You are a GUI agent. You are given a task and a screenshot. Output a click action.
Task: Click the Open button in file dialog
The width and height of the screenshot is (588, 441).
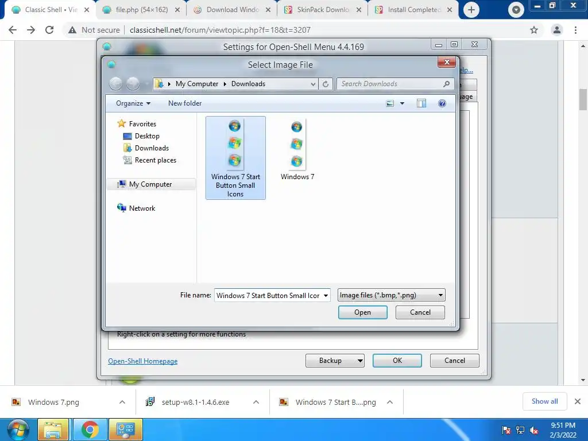point(363,312)
